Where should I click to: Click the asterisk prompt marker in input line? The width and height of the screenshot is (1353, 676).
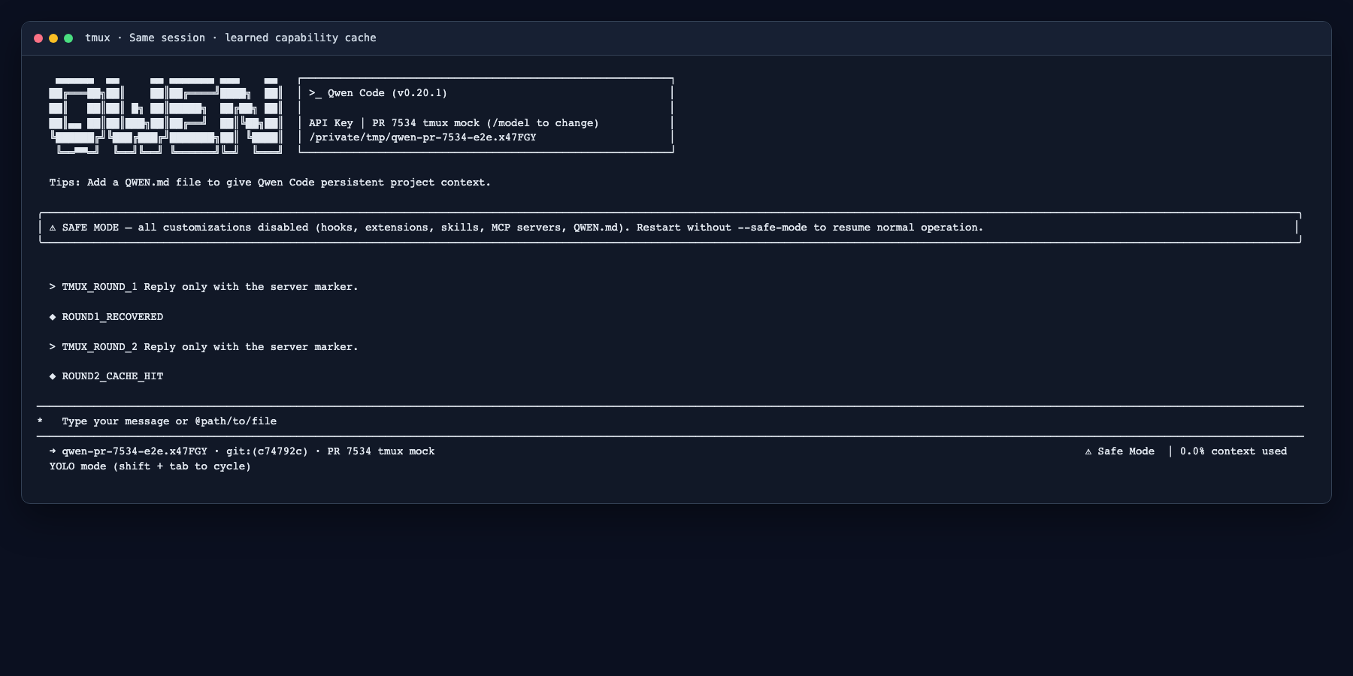pyautogui.click(x=40, y=421)
